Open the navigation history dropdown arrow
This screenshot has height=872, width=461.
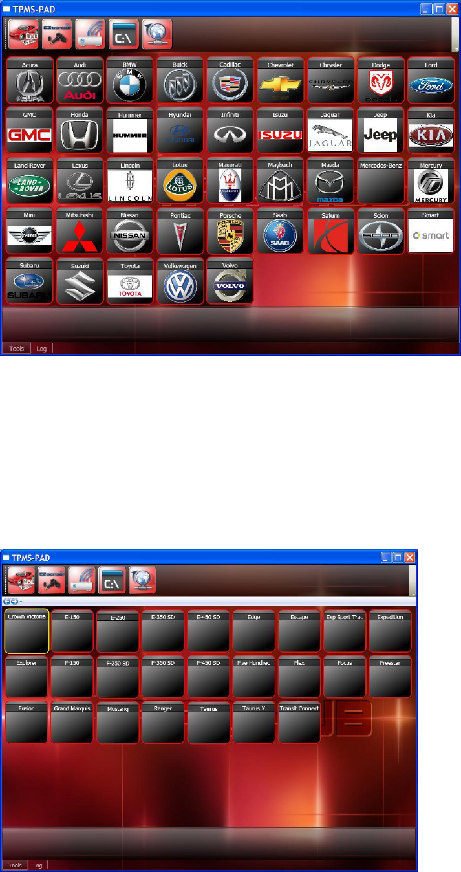[21, 602]
